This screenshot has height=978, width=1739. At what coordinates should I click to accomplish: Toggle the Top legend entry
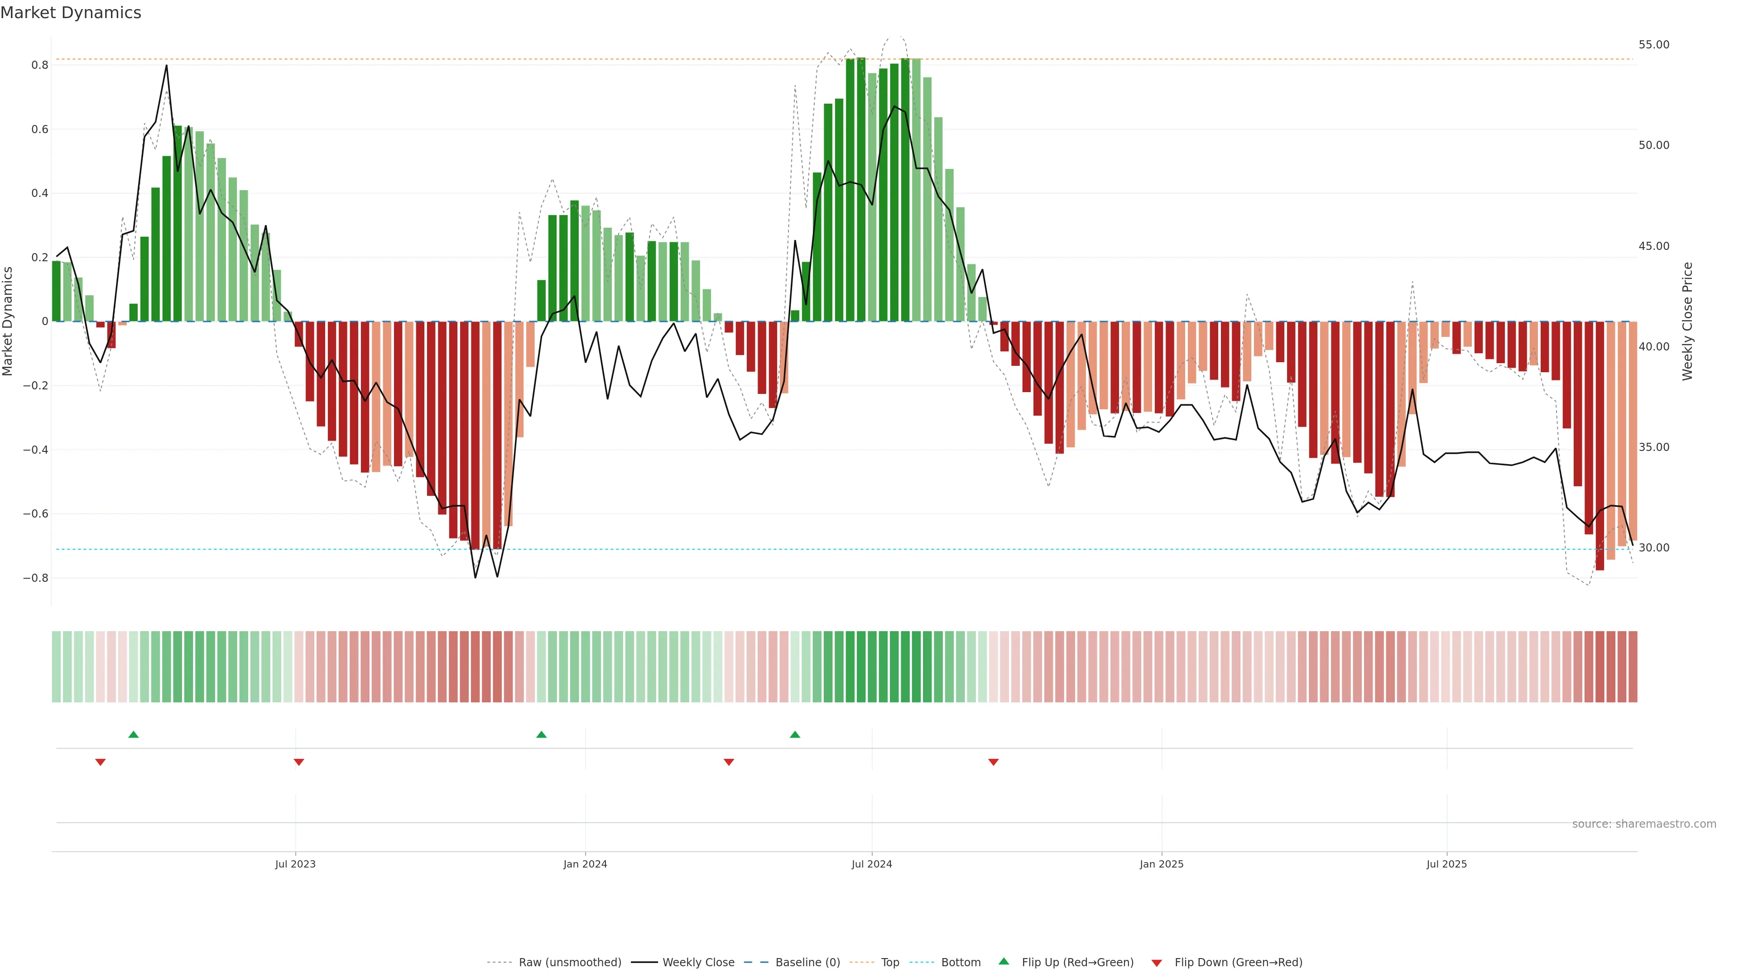coord(890,963)
